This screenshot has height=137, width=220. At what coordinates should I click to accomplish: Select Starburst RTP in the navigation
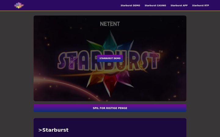coord(200,5)
